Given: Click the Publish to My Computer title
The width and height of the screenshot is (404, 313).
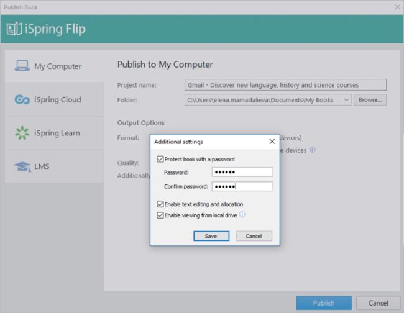Looking at the screenshot, I should 165,65.
